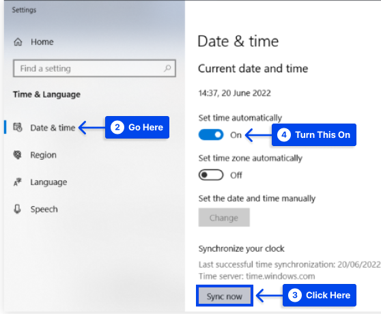Click inside the Find a setting field
Viewport: 381px width, 314px height.
click(94, 68)
